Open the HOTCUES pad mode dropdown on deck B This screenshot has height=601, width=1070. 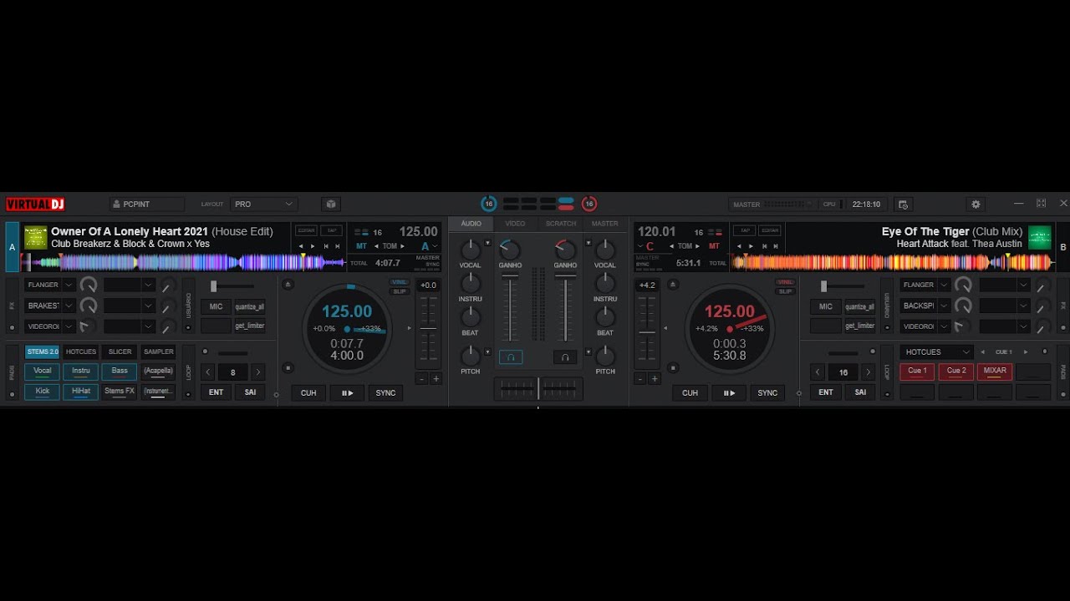[x=936, y=352]
